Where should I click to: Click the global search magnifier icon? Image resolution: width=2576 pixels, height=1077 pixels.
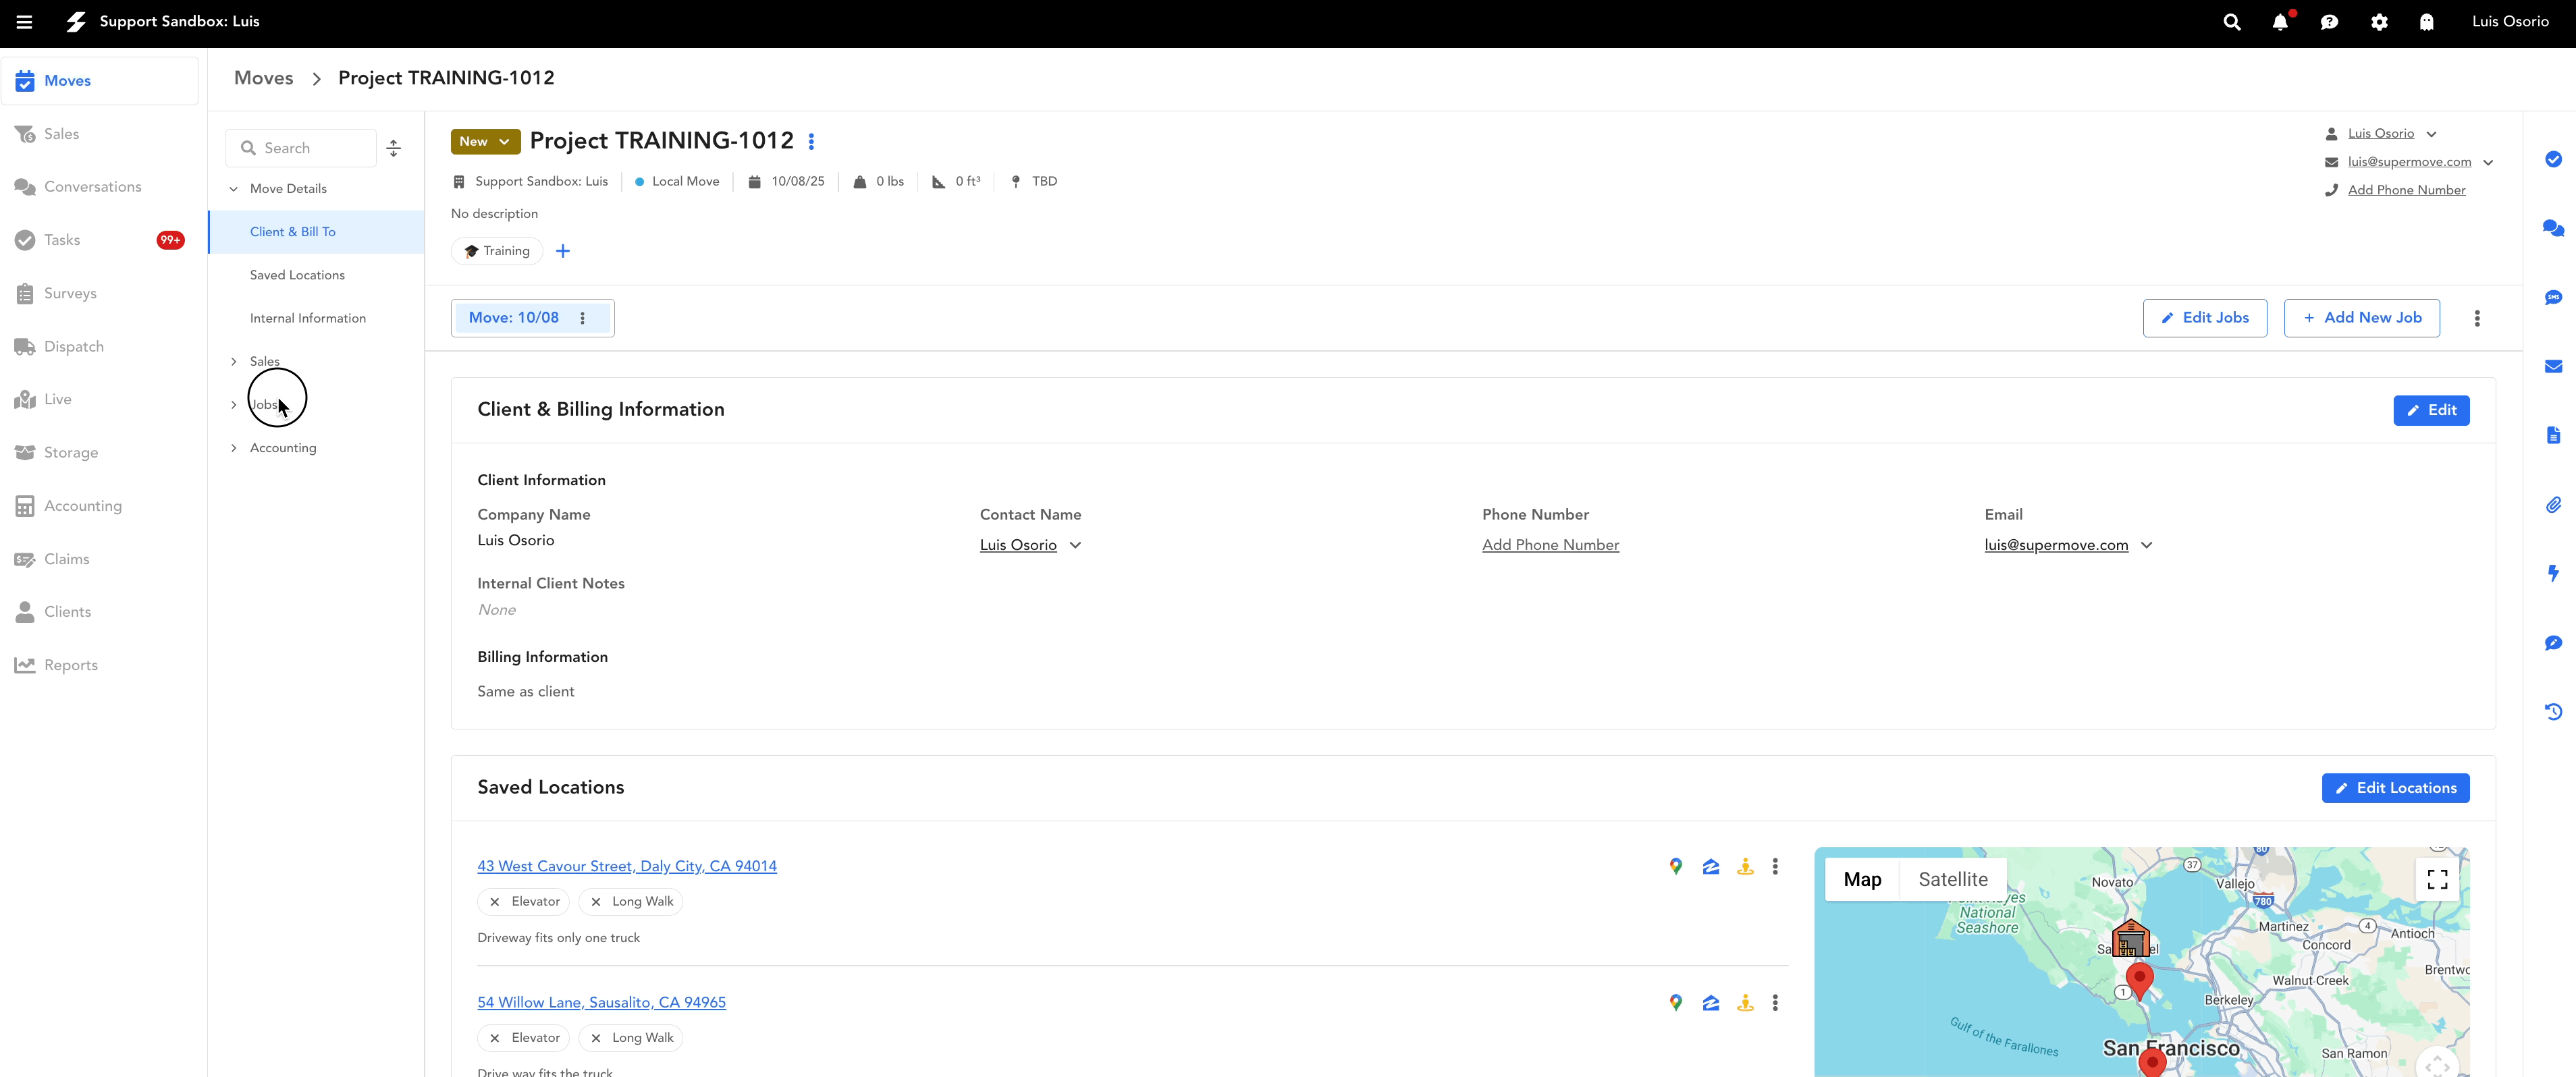click(x=2231, y=22)
